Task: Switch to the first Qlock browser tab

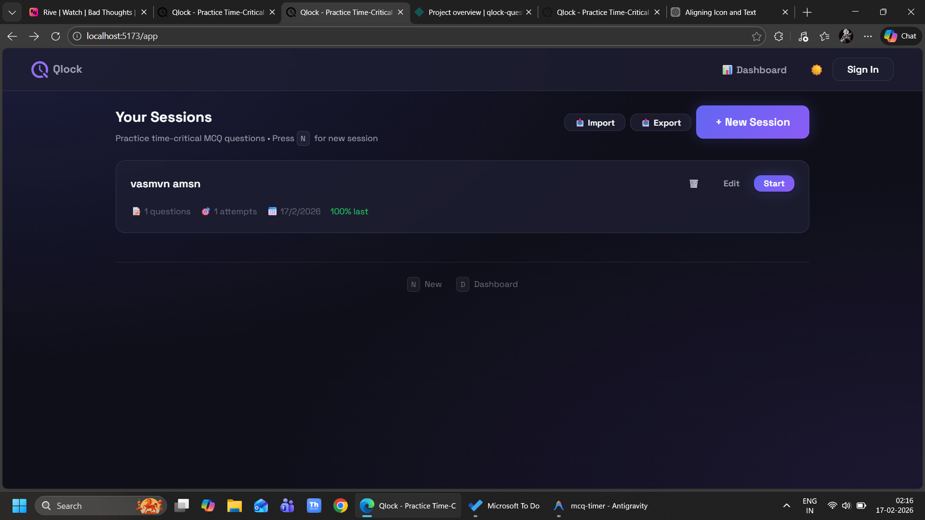Action: coord(217,13)
